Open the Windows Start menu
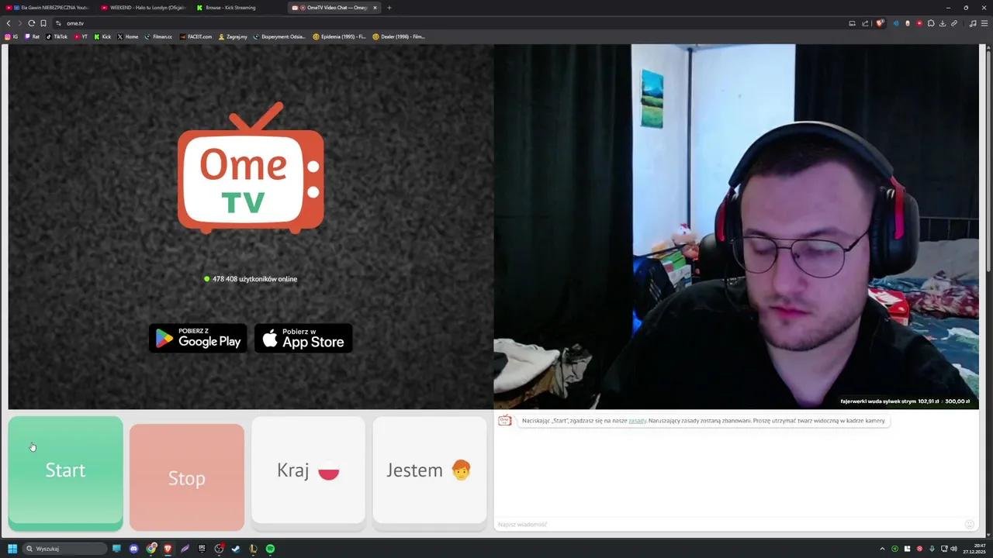 point(12,549)
